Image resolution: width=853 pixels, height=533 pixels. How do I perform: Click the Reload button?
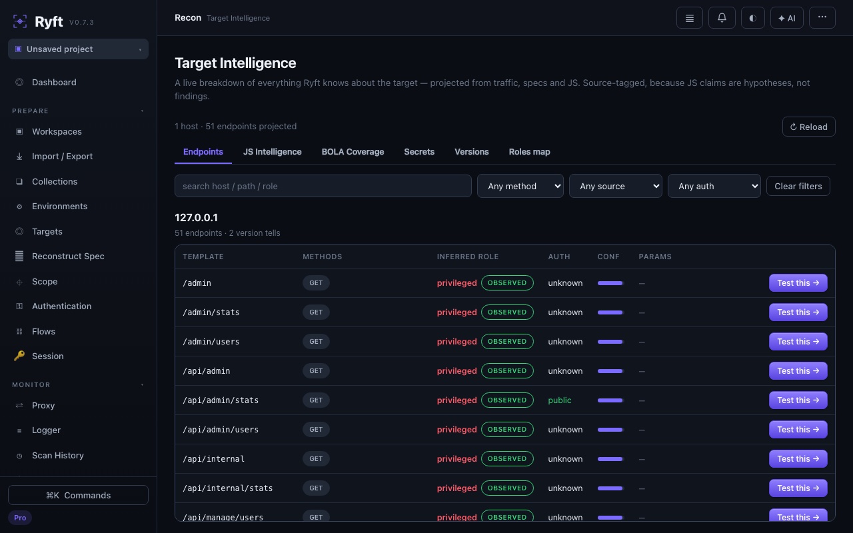click(808, 127)
